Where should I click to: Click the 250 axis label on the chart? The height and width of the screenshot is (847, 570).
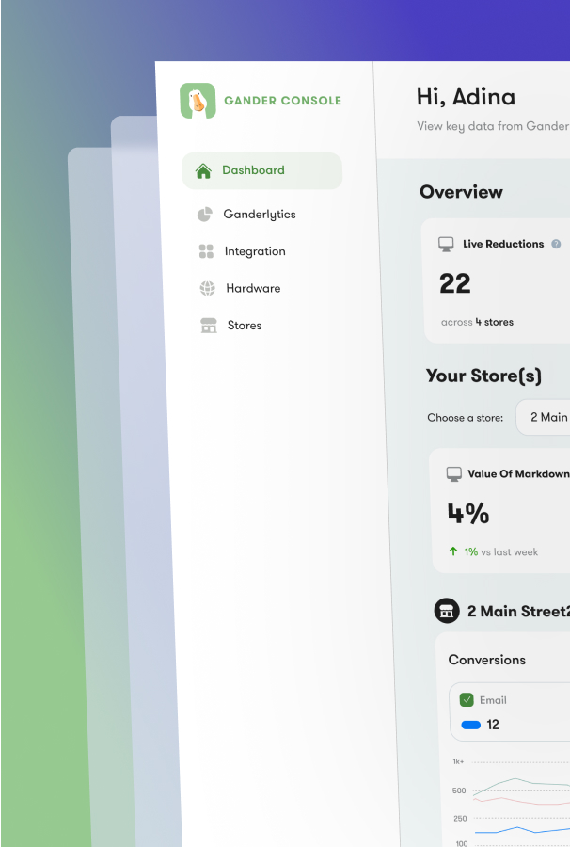(x=460, y=819)
